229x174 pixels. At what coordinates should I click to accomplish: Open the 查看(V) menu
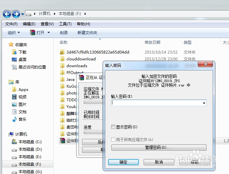click(47, 24)
